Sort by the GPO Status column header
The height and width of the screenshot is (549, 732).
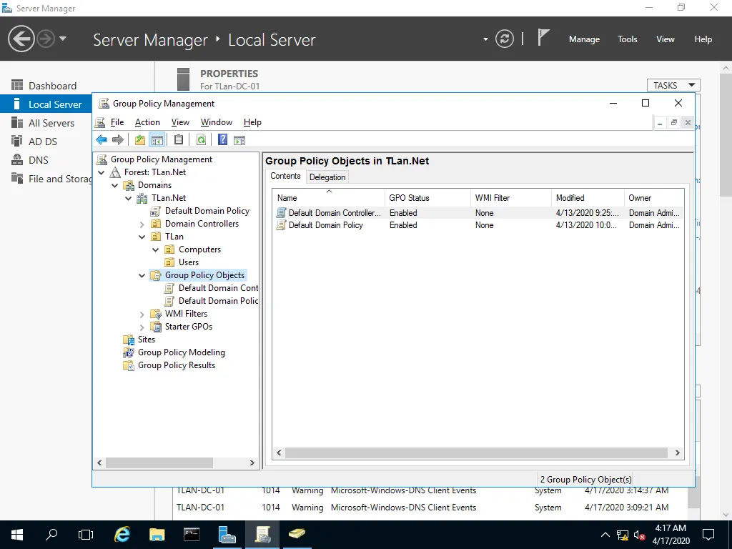click(427, 198)
